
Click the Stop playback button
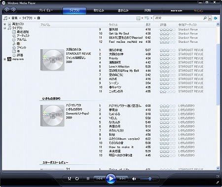[88, 179]
